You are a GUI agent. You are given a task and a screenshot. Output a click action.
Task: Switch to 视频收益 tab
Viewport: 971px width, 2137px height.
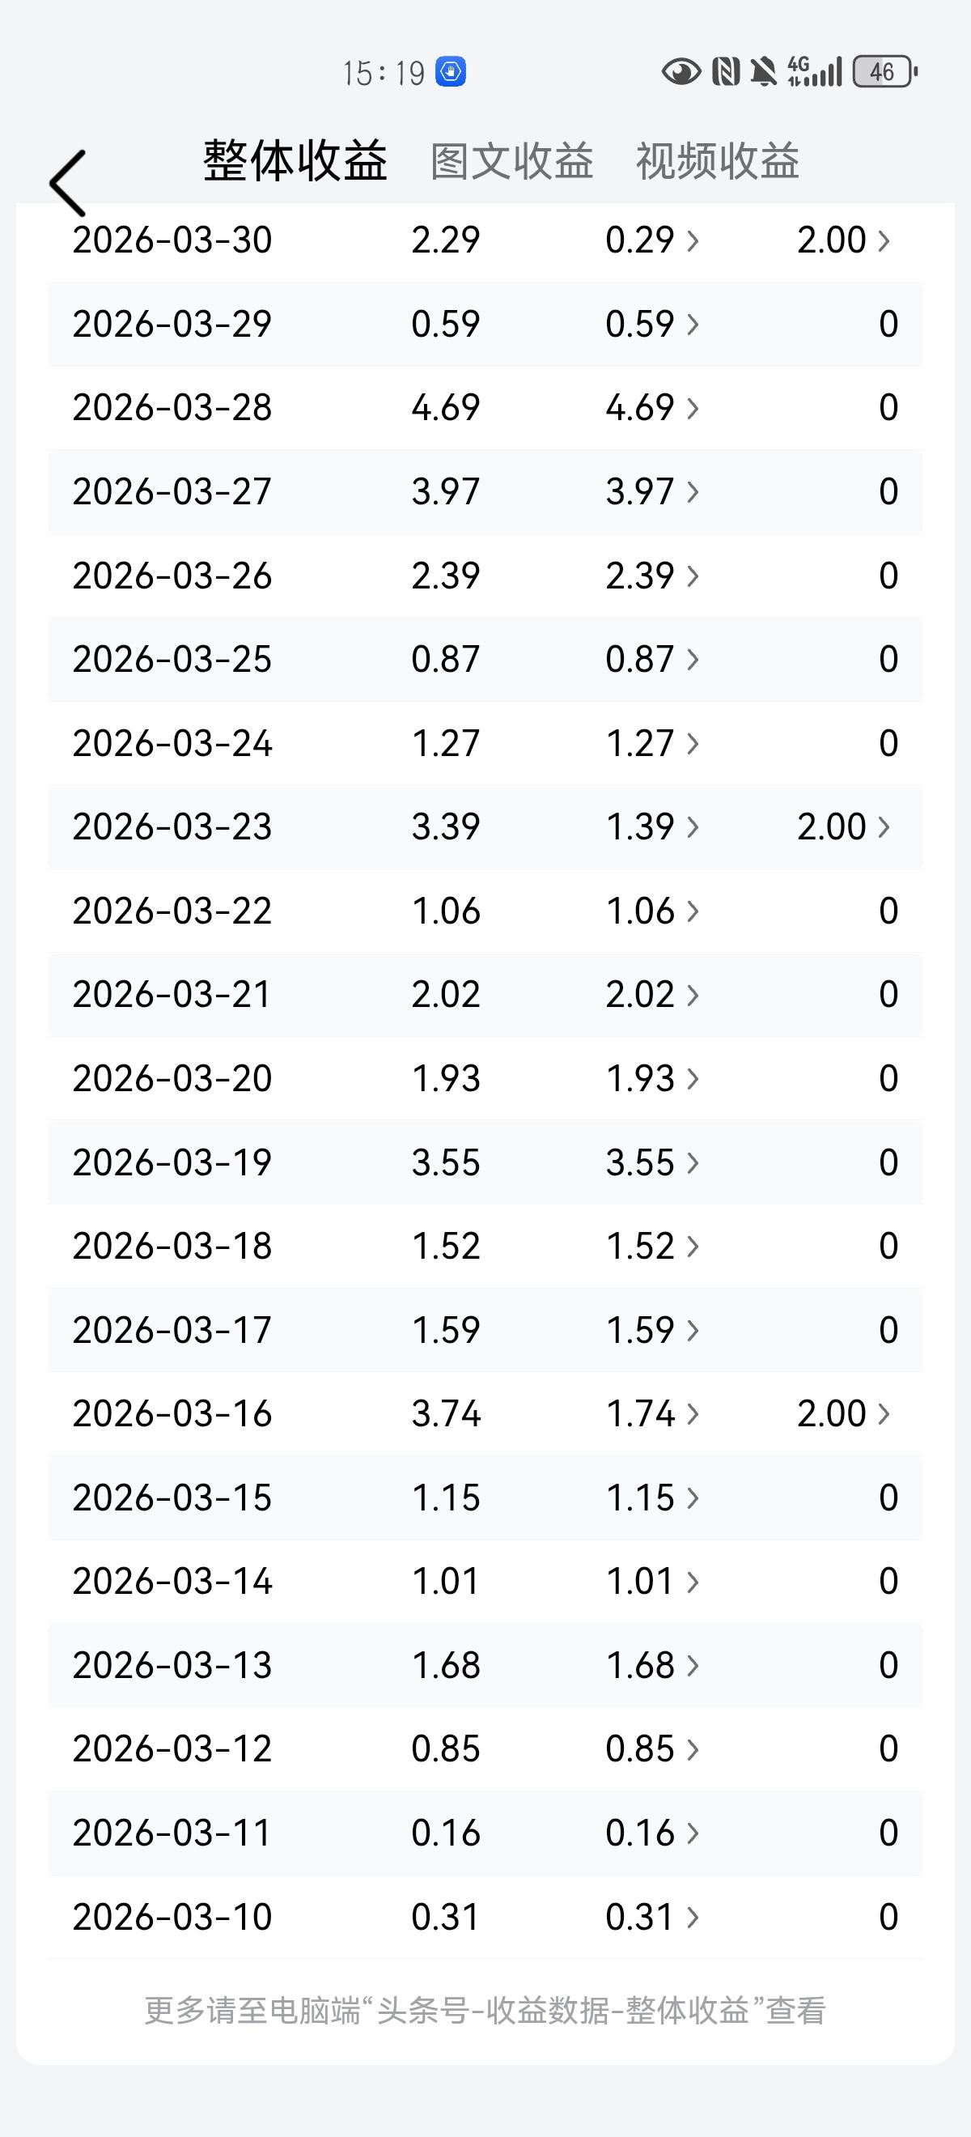pyautogui.click(x=717, y=161)
